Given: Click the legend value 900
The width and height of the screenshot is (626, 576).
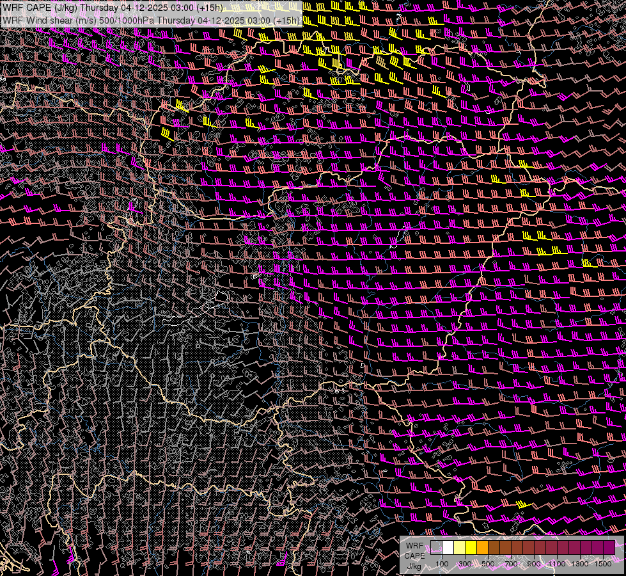Looking at the screenshot, I should point(534,564).
